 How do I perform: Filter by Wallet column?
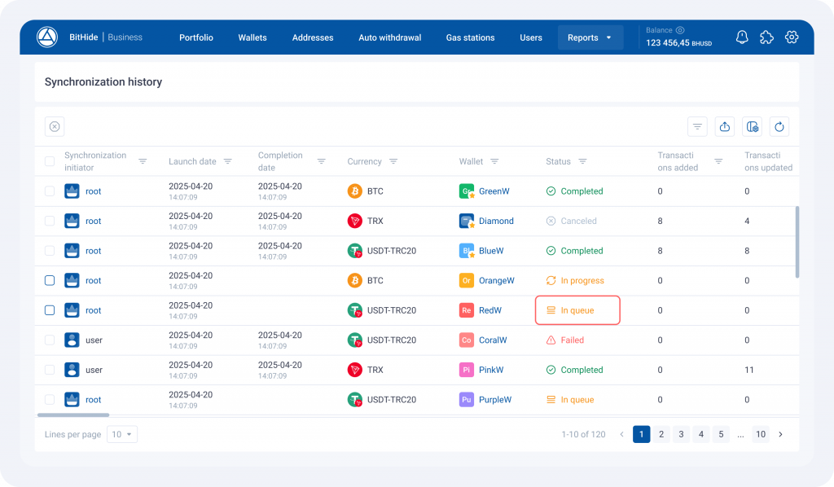494,161
